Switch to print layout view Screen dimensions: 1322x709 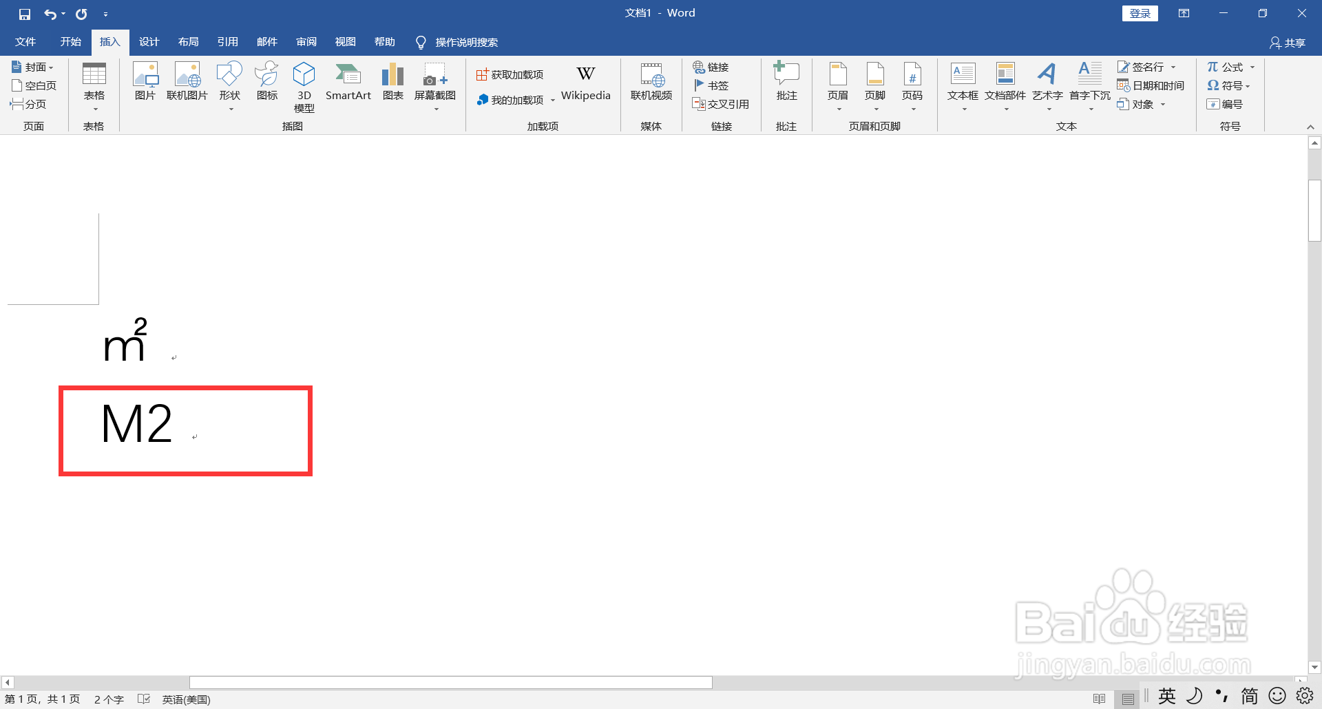point(1128,699)
